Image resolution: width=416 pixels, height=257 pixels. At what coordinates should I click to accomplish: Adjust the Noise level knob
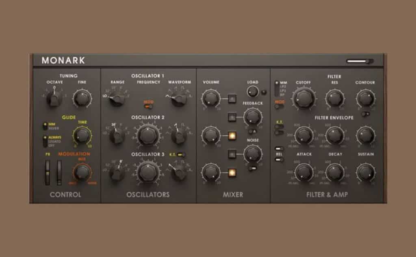(x=253, y=154)
